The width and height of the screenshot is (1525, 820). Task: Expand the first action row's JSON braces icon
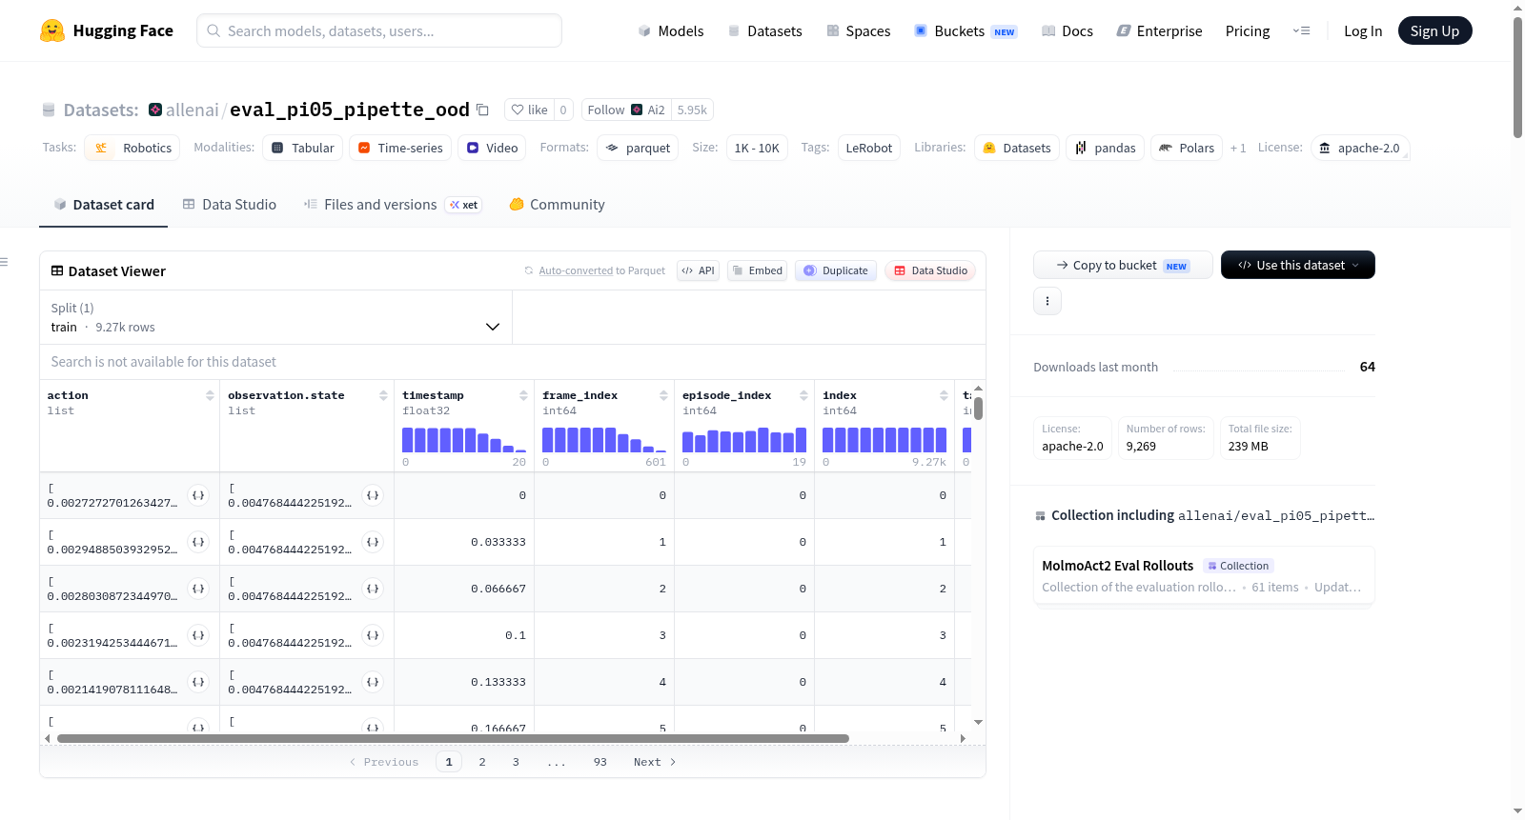click(x=198, y=495)
